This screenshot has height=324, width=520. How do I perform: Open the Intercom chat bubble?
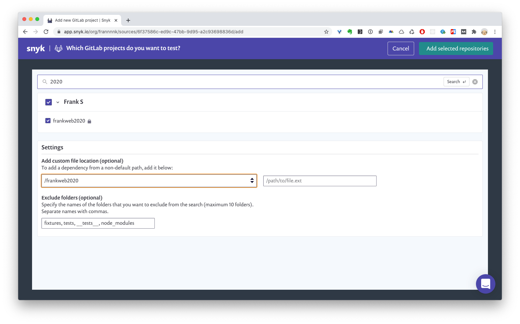coord(485,284)
